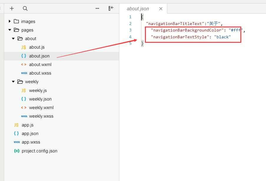Image resolution: width=266 pixels, height=181 pixels.
Task: Collapse the weekly folder arrow
Action: [x=13, y=81]
